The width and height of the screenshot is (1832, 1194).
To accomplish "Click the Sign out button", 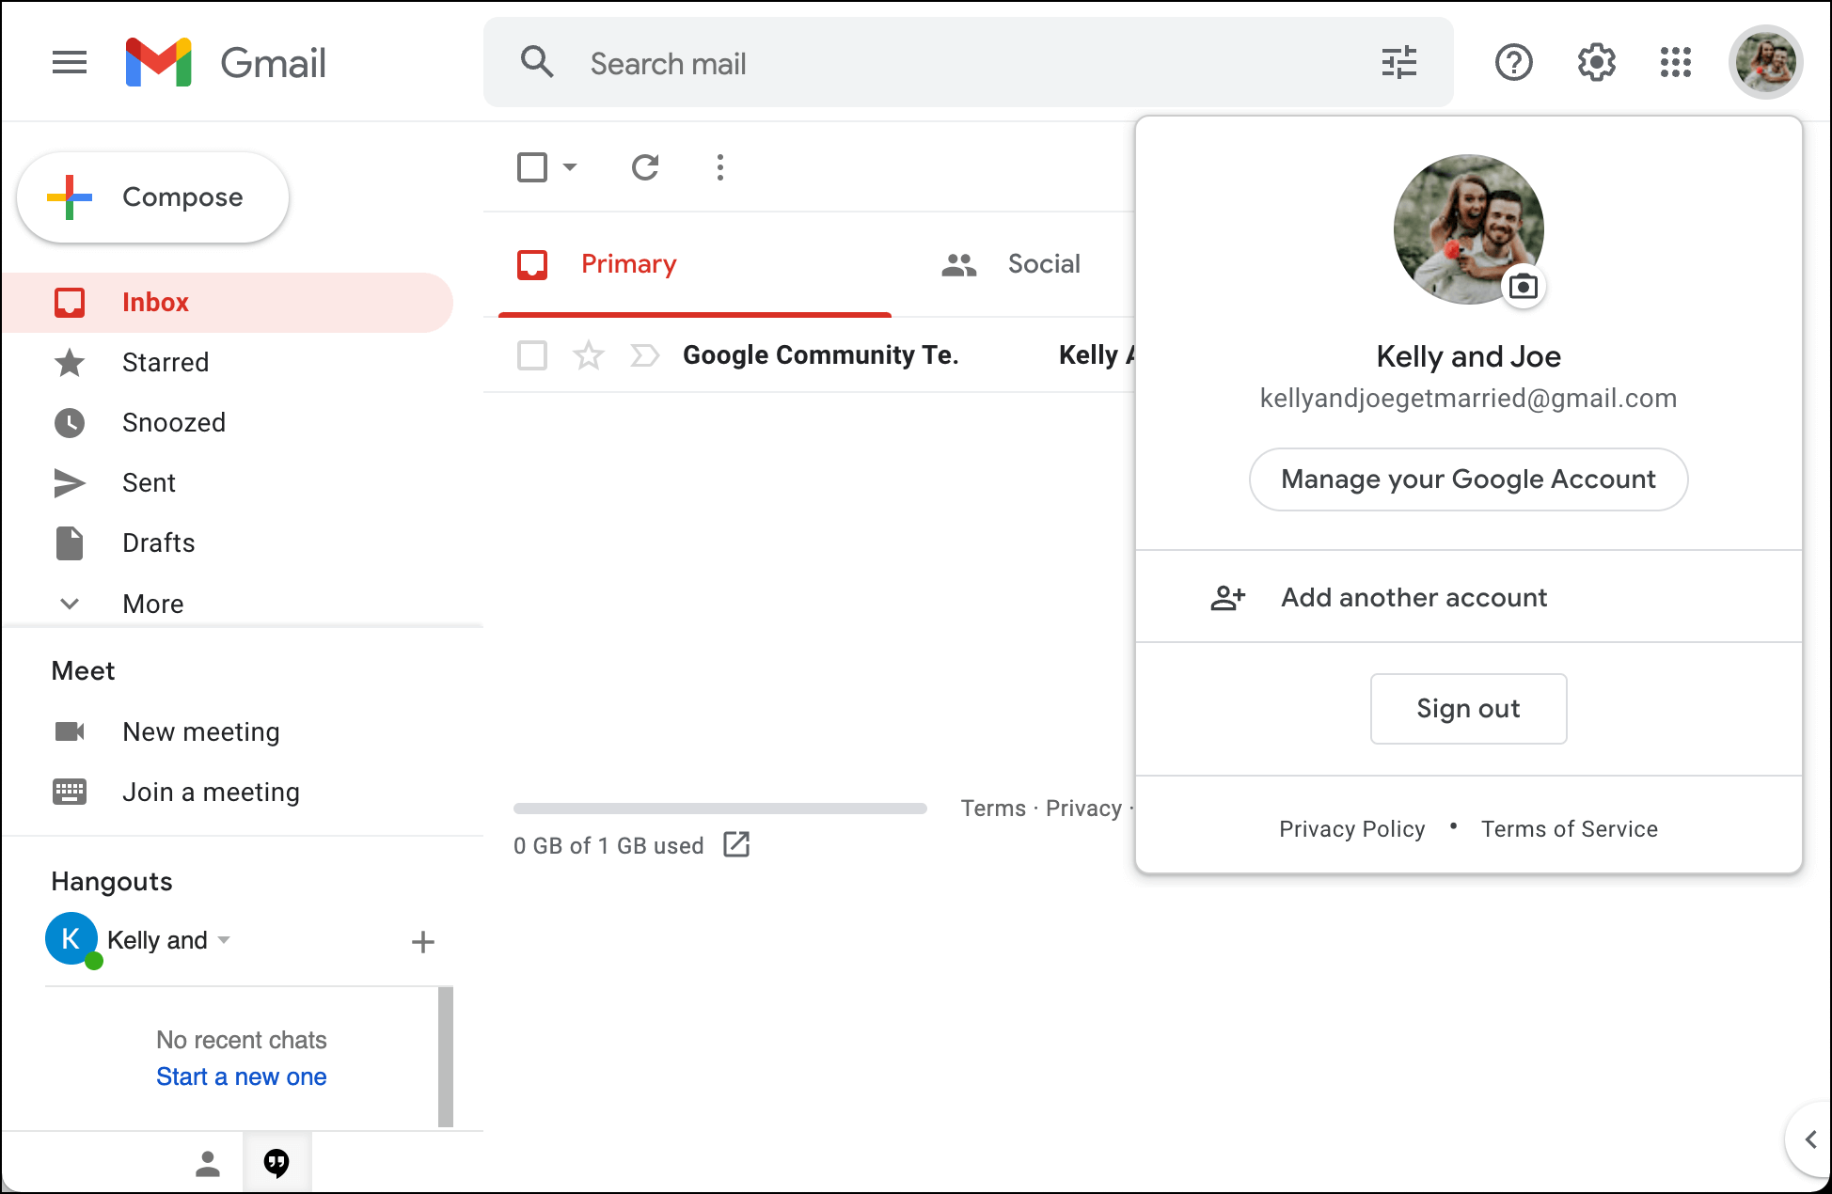I will [x=1468, y=709].
